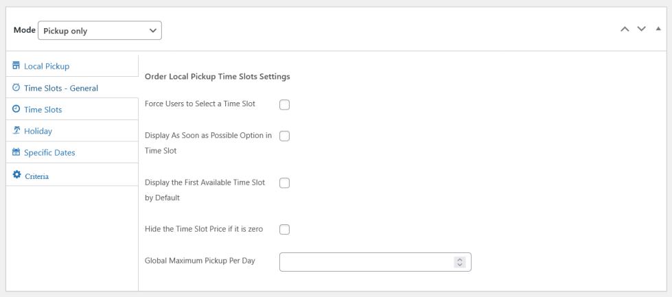This screenshot has height=297, width=672.
Task: Click the gear icon beside Criteria
Action: [16, 175]
